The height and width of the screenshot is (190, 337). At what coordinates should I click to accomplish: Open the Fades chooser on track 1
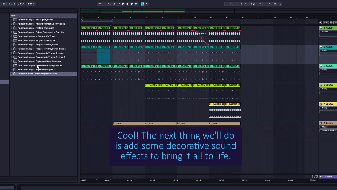328,32
